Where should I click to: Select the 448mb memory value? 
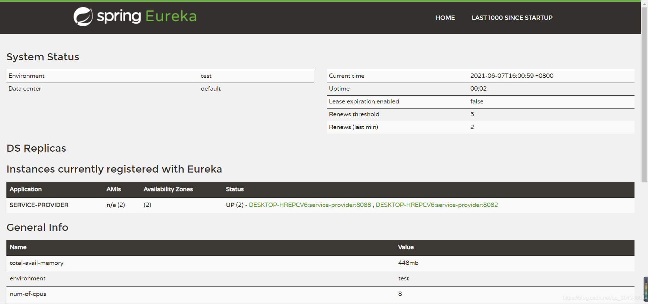point(408,263)
